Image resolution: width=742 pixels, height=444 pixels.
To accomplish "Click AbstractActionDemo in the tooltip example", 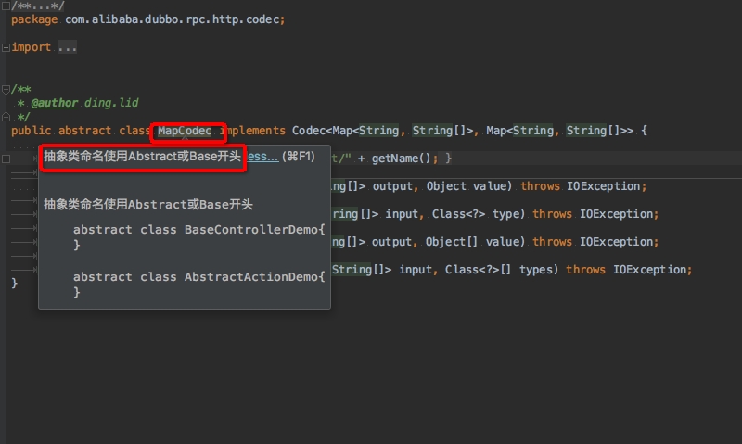I will tap(250, 276).
